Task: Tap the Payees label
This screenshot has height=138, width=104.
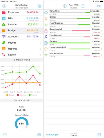Action: 12,43
